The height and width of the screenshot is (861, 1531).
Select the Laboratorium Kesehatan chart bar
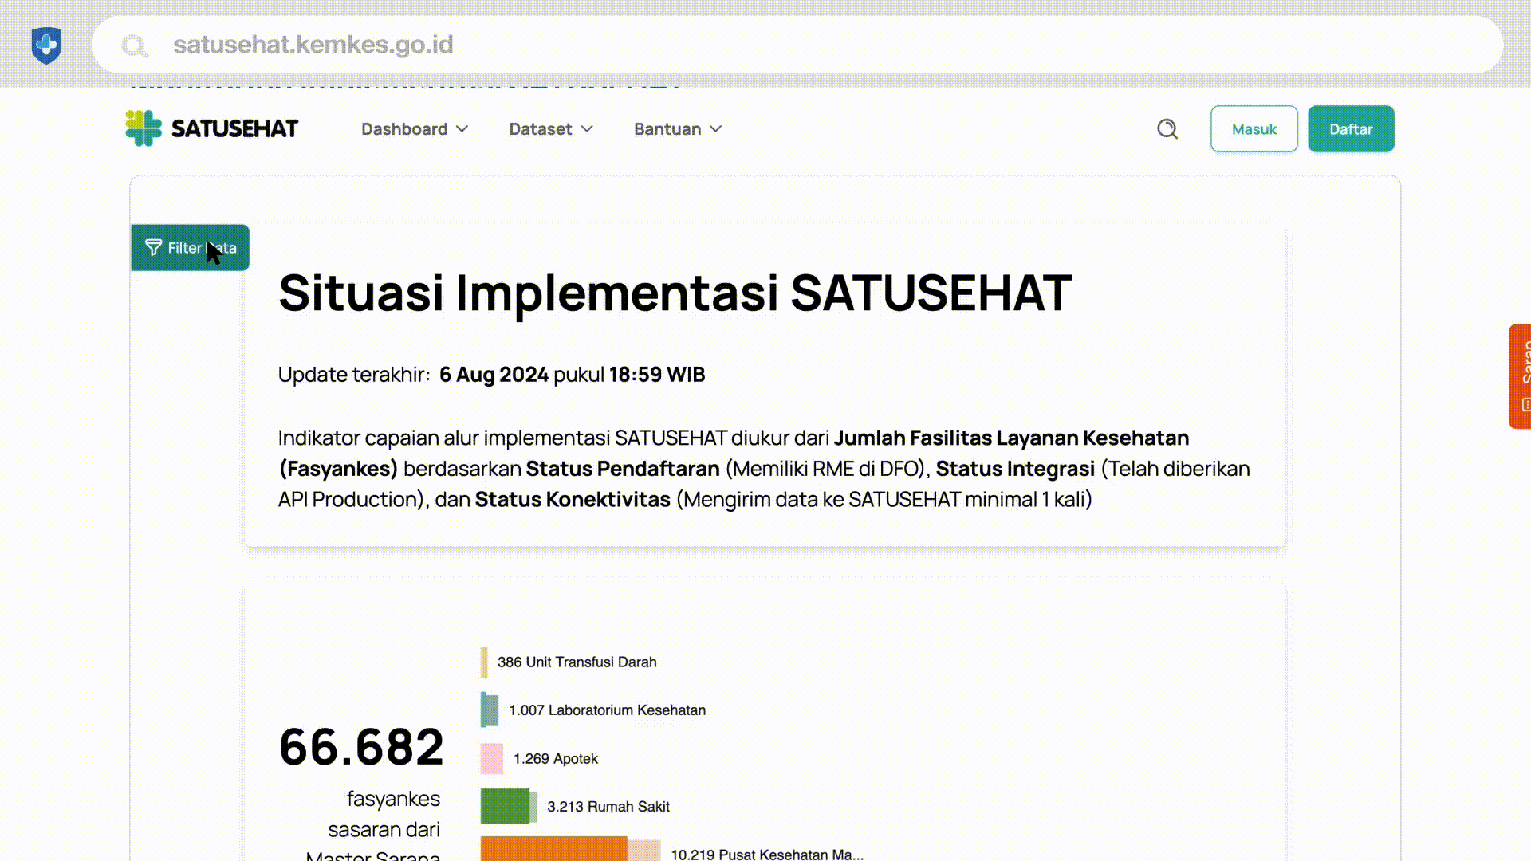(x=490, y=710)
